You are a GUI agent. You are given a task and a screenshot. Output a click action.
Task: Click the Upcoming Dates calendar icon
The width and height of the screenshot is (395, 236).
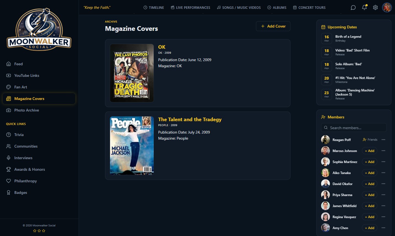(323, 27)
